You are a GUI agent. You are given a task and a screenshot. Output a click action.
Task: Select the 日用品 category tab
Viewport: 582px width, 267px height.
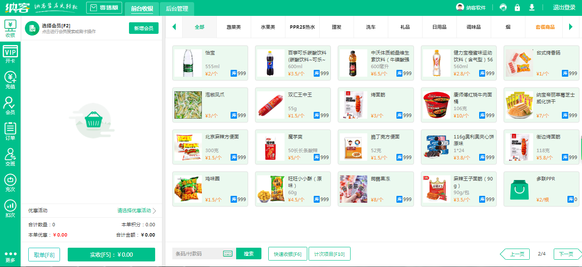pos(440,27)
